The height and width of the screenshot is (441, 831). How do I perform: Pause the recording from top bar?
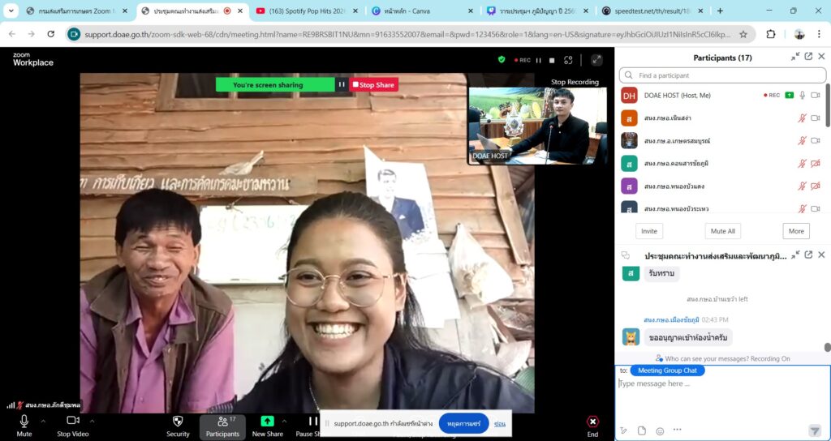[538, 60]
